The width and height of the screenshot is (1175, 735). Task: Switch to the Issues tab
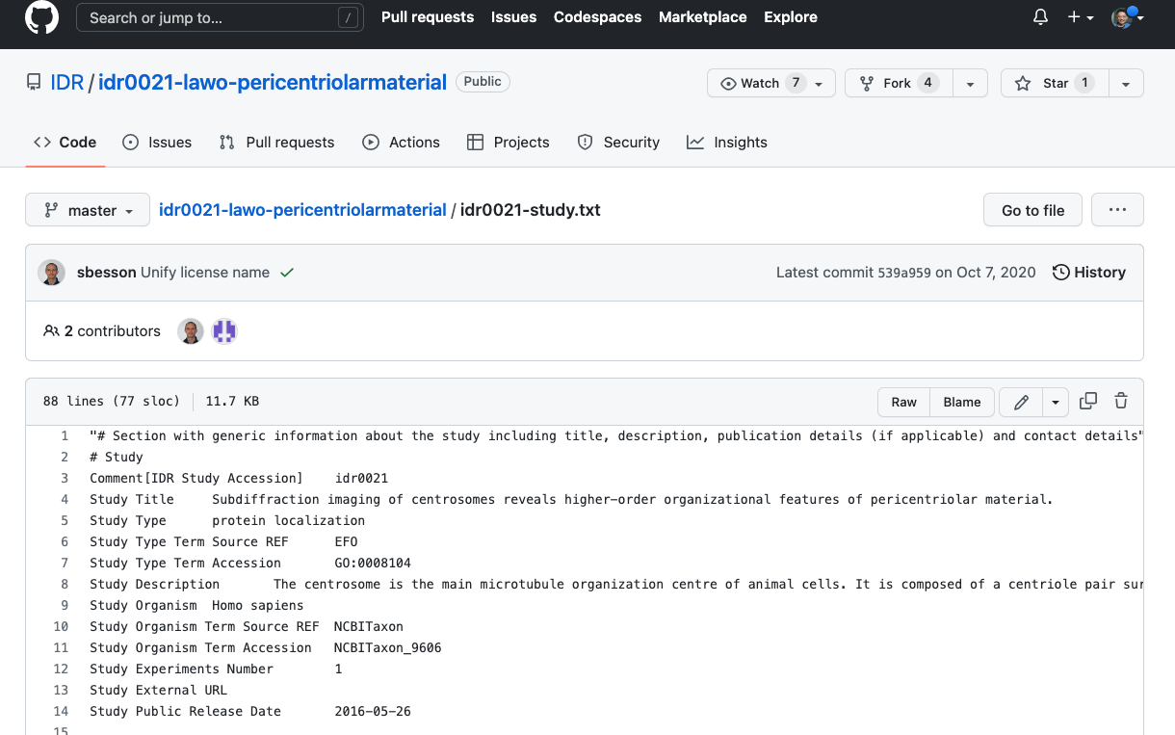[157, 142]
